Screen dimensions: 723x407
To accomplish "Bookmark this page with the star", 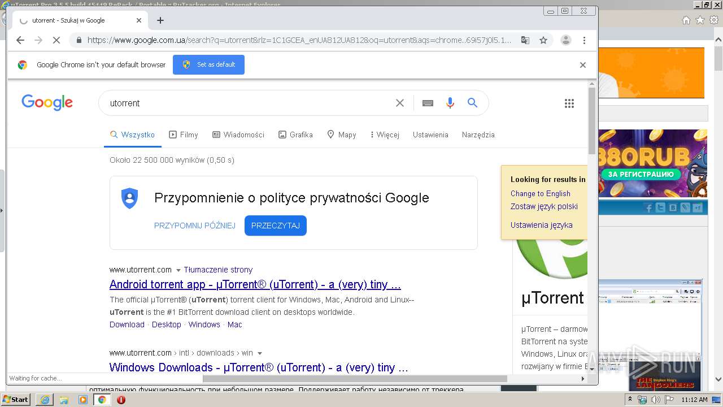I will click(x=543, y=40).
